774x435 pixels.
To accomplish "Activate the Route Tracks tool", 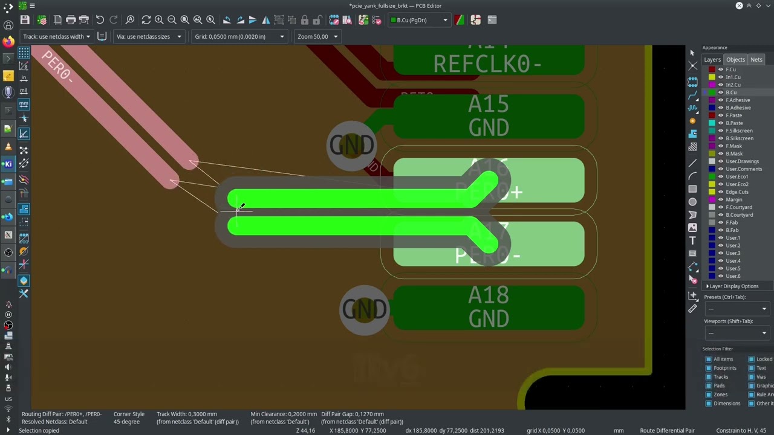I will pos(692,95).
